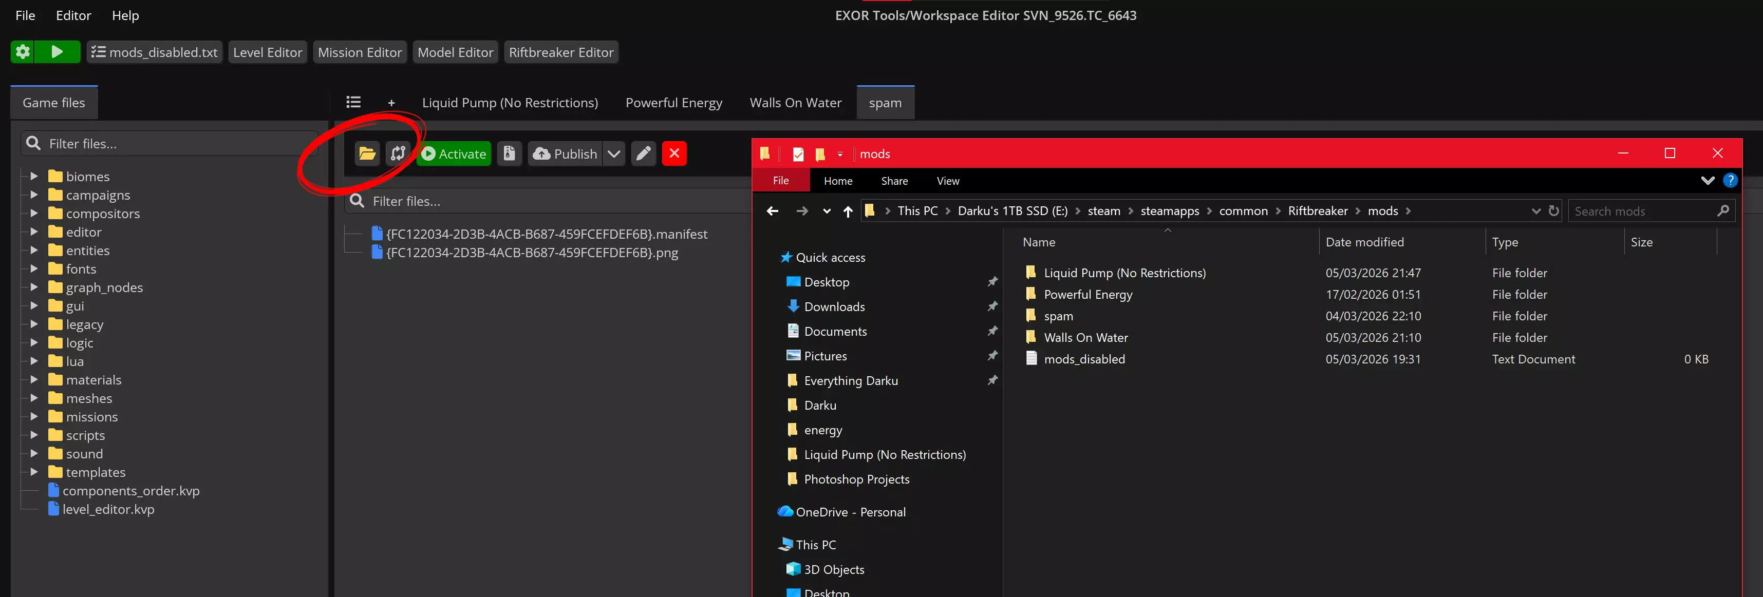Switch to the Walls On Water tab
Viewport: 1763px width, 597px height.
click(795, 103)
